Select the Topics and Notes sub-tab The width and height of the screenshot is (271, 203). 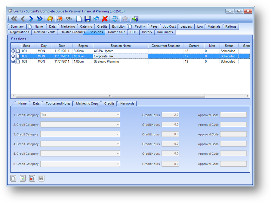pyautogui.click(x=58, y=104)
